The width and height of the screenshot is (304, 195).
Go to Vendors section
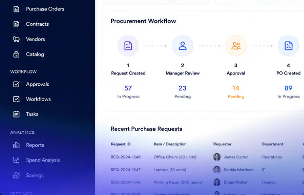35,39
